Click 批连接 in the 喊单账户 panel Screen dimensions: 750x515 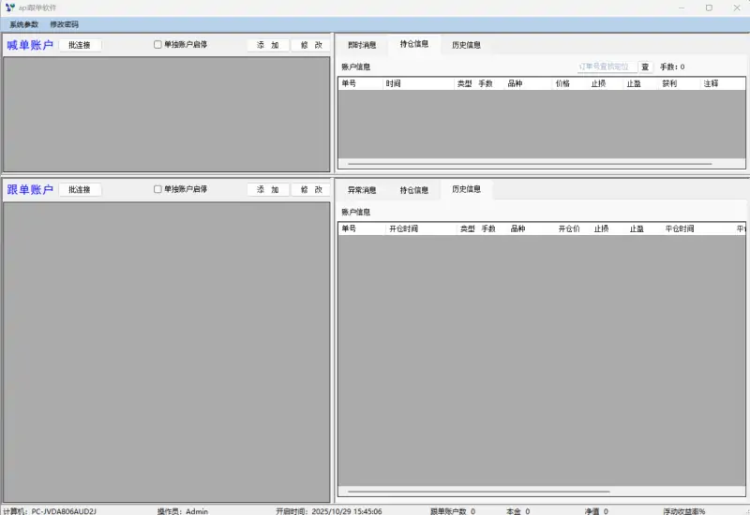pyautogui.click(x=80, y=45)
